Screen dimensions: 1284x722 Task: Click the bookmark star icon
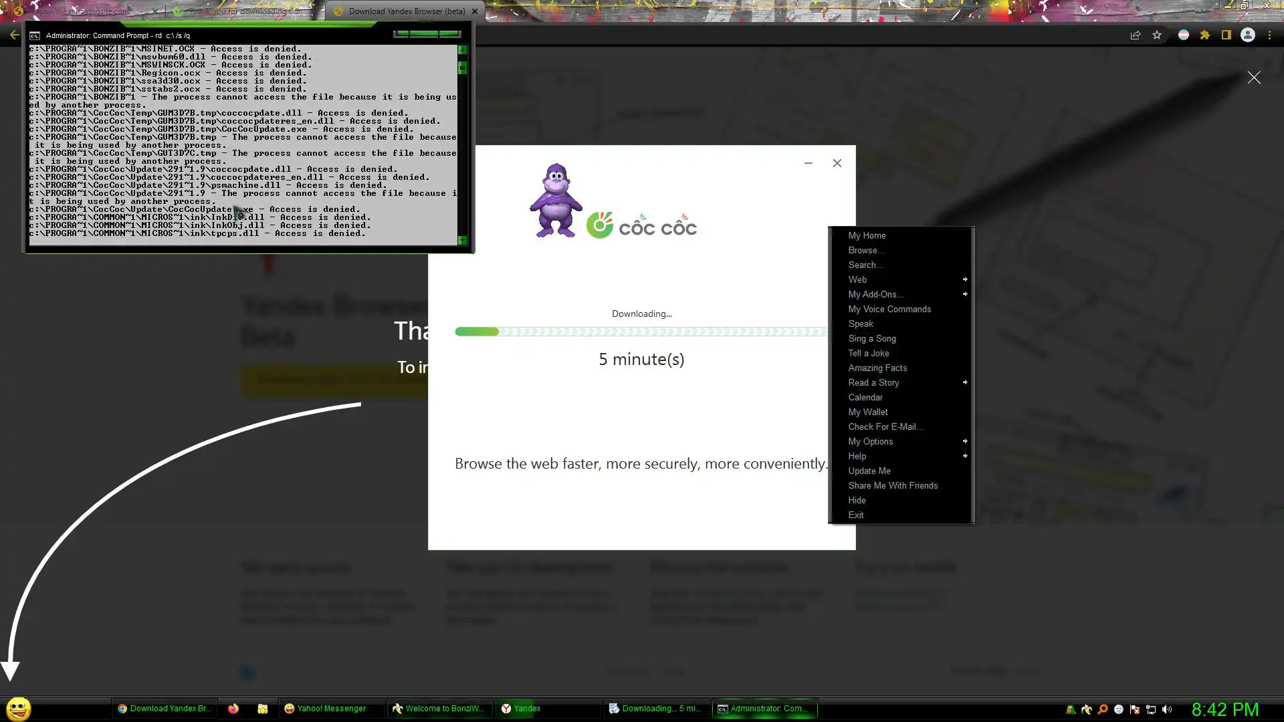click(x=1157, y=35)
